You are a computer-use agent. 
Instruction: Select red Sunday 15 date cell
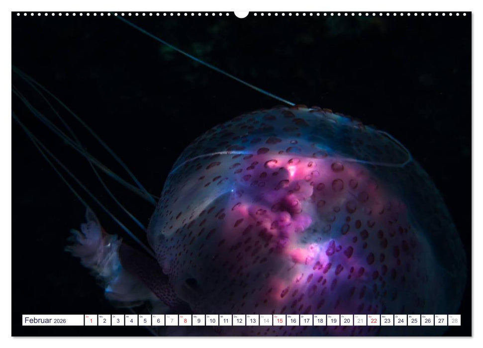point(280,321)
